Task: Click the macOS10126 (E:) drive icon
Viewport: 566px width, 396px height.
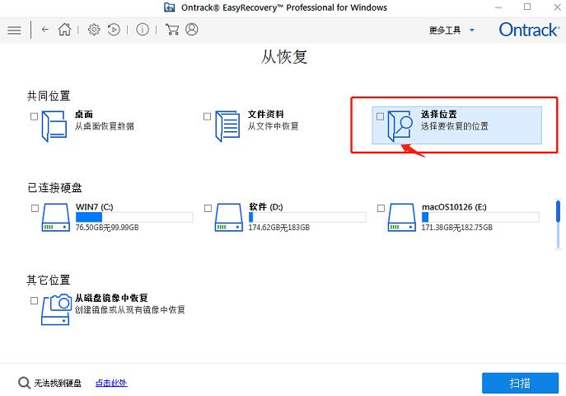Action: pos(401,217)
